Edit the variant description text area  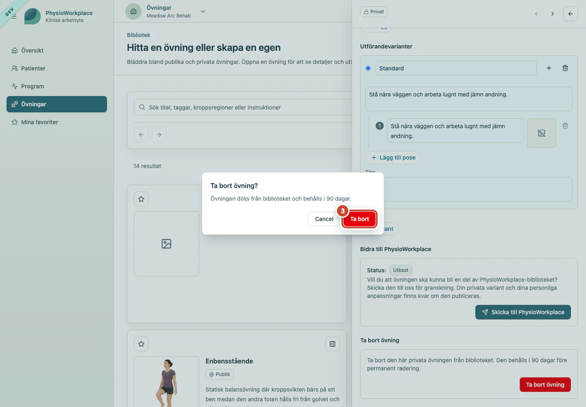[x=469, y=99]
